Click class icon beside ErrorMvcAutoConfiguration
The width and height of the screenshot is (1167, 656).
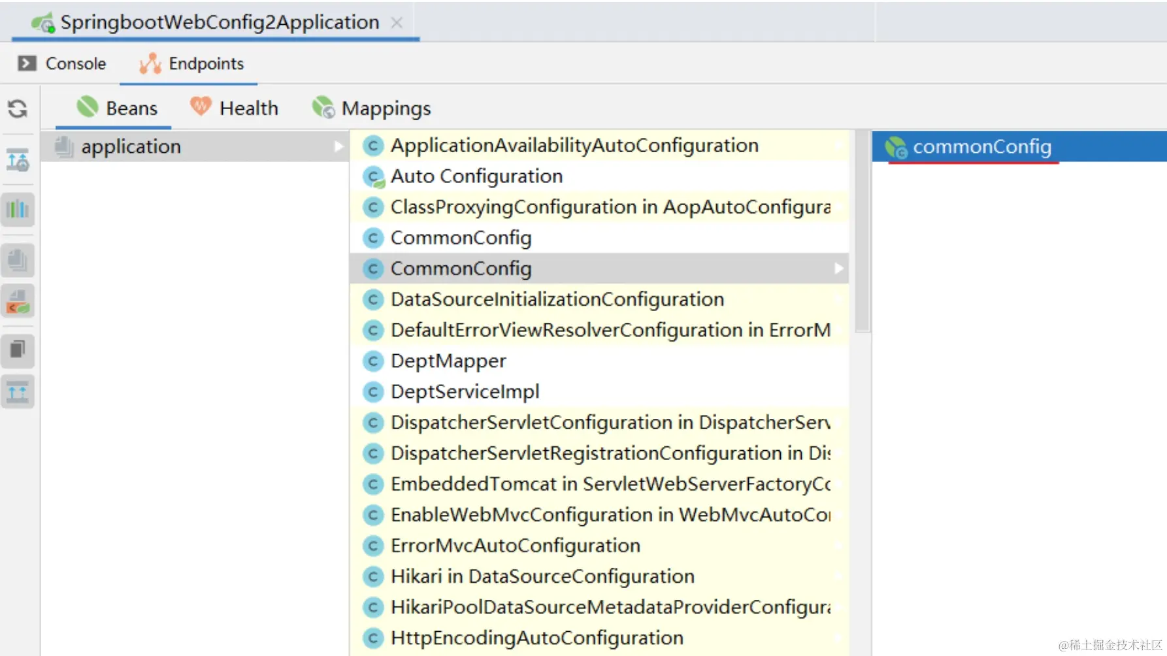[373, 545]
